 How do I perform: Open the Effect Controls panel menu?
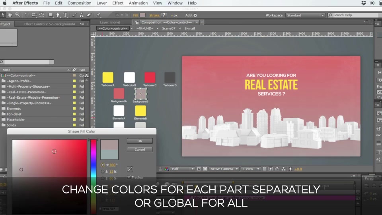82,24
